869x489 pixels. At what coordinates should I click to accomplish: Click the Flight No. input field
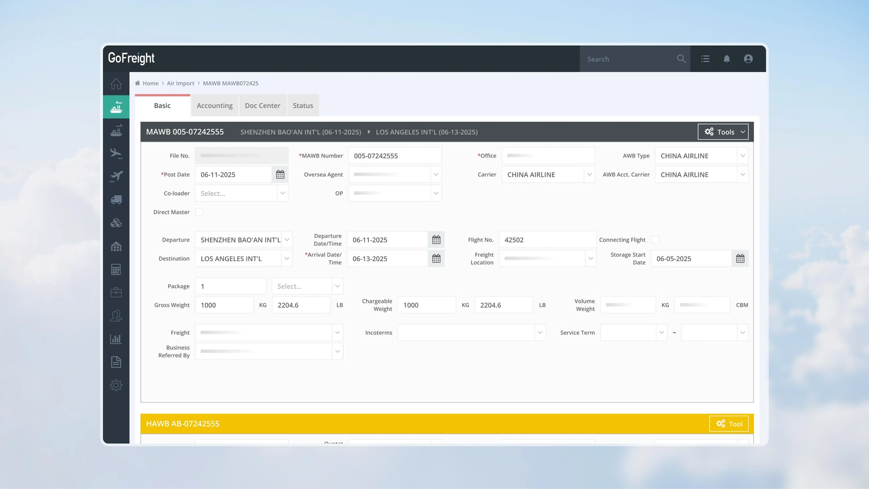(547, 240)
